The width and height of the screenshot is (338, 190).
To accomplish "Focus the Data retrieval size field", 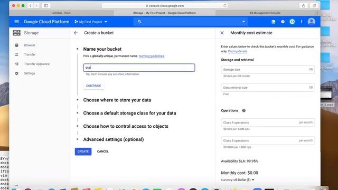I will [x=268, y=88].
